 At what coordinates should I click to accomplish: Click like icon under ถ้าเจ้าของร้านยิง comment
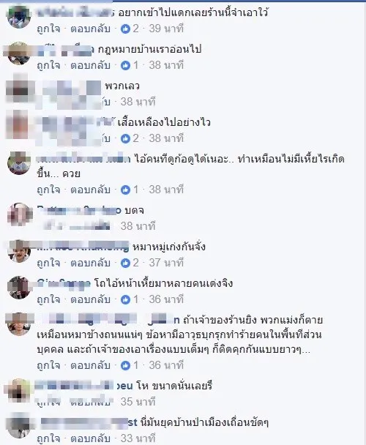pos(125,365)
